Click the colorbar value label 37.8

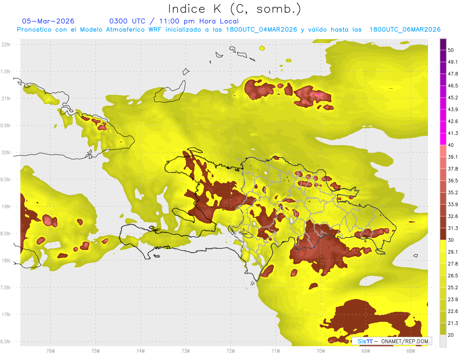453,169
